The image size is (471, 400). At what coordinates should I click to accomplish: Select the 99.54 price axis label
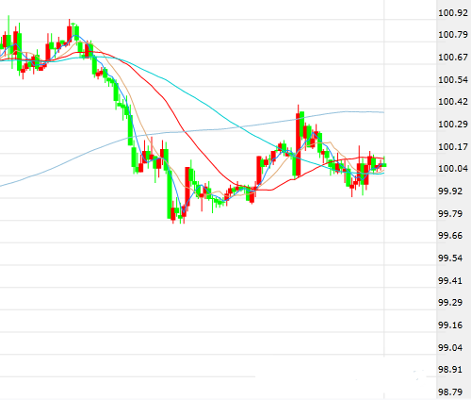(450, 258)
